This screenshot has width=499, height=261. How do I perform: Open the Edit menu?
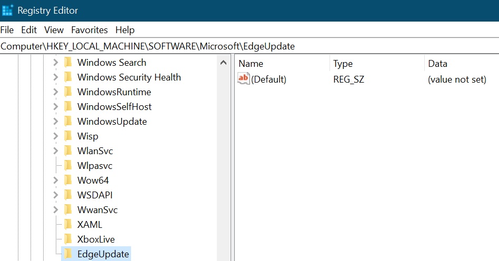pos(29,30)
